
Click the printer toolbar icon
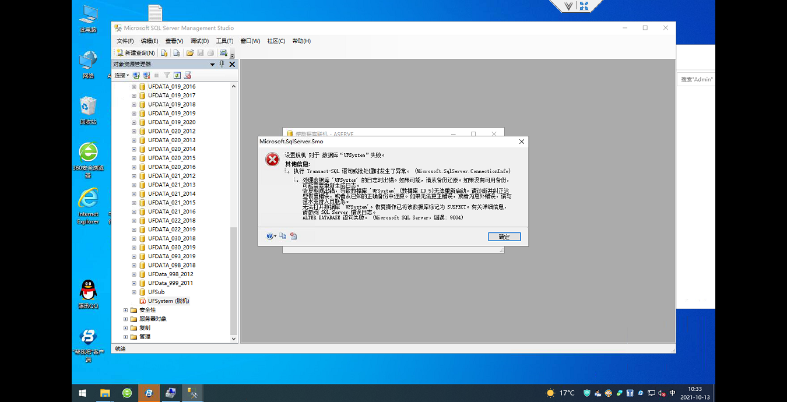[210, 53]
